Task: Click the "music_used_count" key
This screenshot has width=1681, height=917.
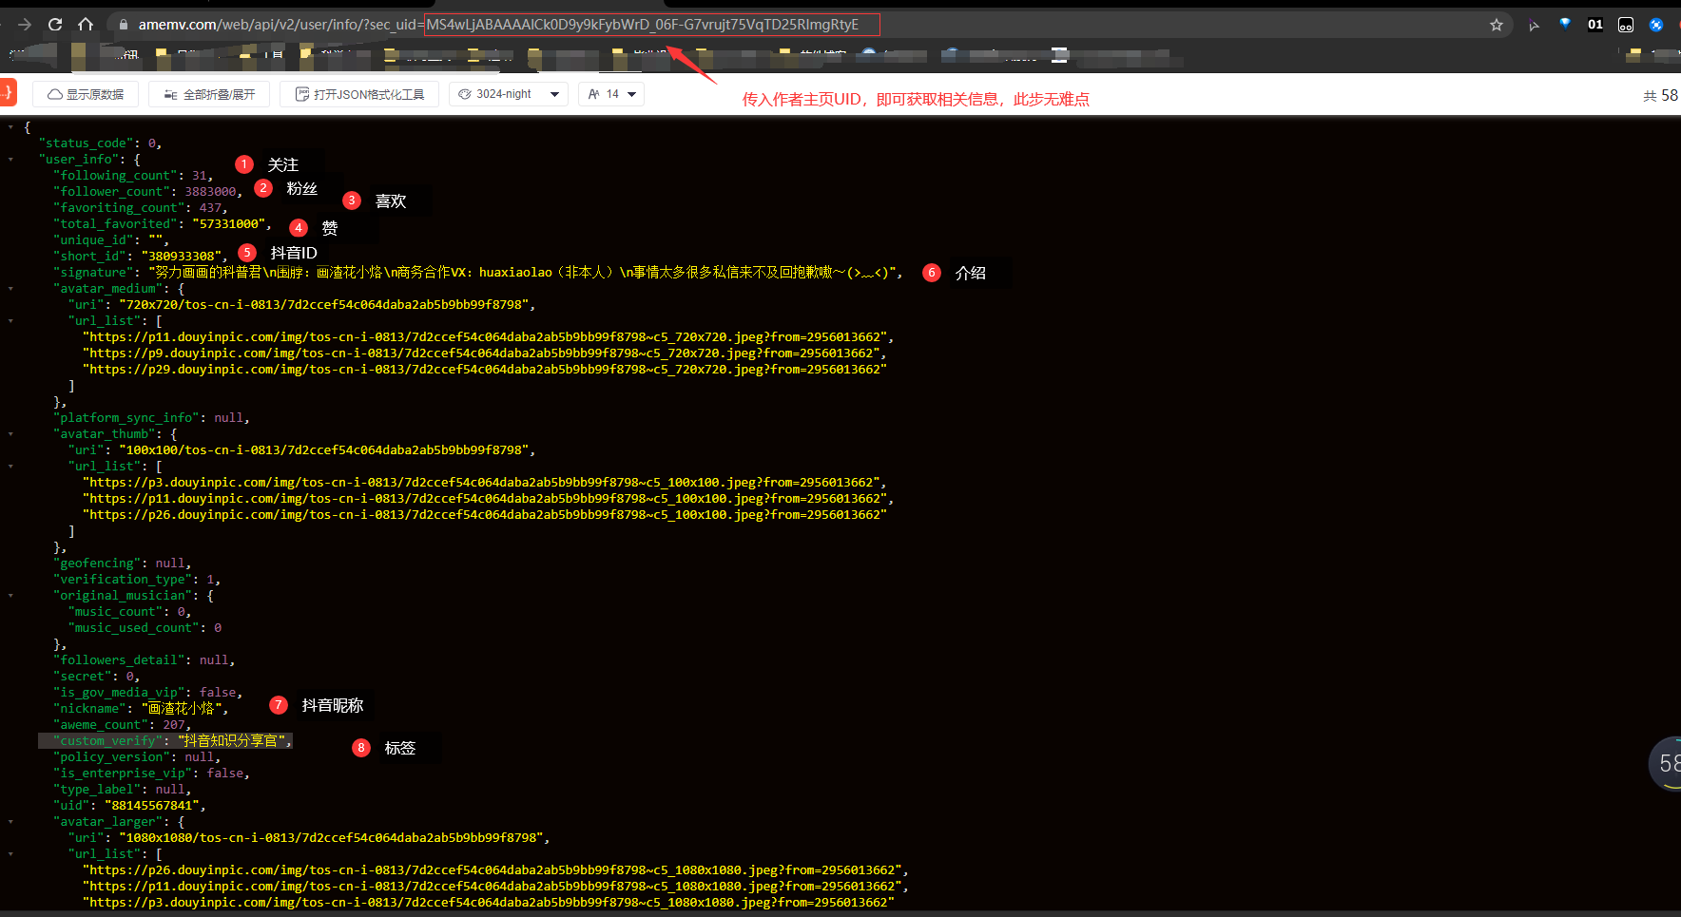Action: click(134, 627)
